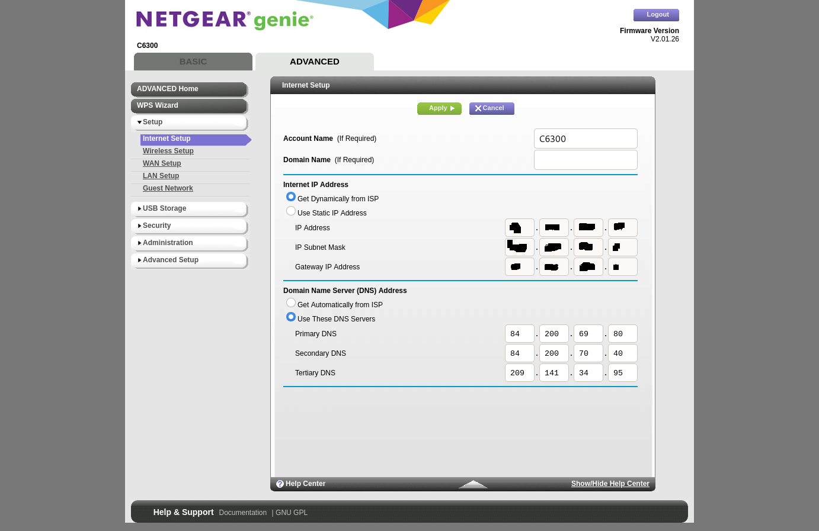Click Tertiary DNS first octet field
This screenshot has height=531, width=819.
520,373
